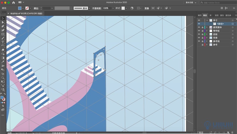237x134 pixels.
Task: Open the stroke weight dropdown
Action: (x=52, y=8)
